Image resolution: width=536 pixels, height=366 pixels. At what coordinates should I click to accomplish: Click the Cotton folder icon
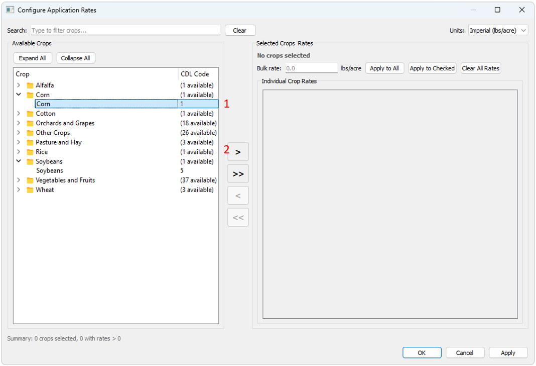[30, 114]
